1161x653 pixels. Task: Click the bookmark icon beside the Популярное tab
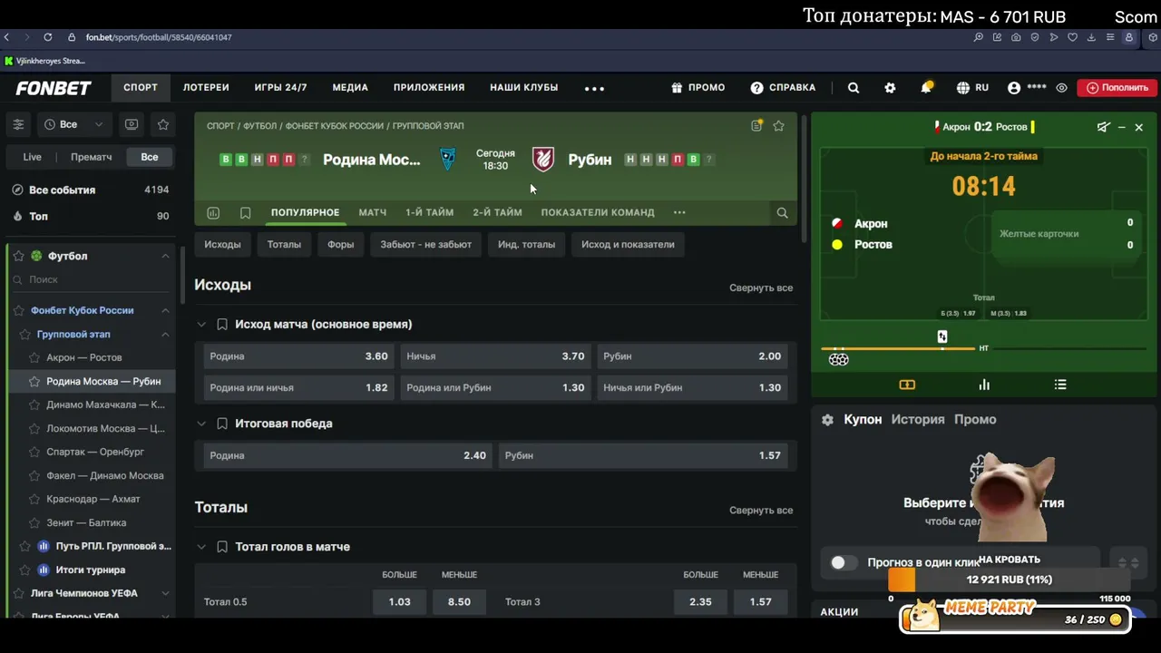pyautogui.click(x=245, y=212)
